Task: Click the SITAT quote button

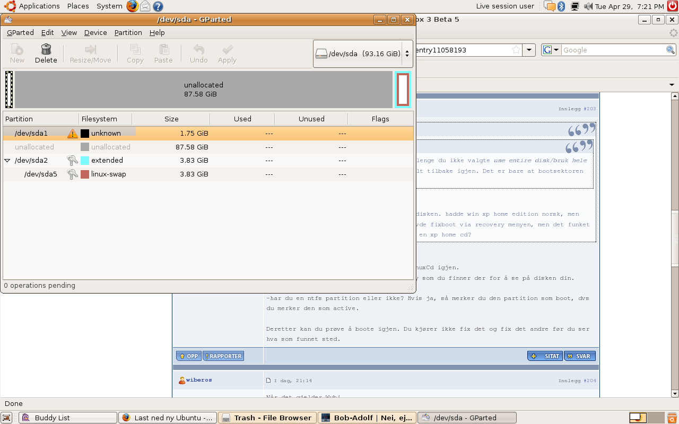Action: click(545, 356)
